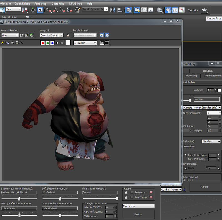
Task: Click the Cylindrify toolbar button
Action: click(x=193, y=10)
